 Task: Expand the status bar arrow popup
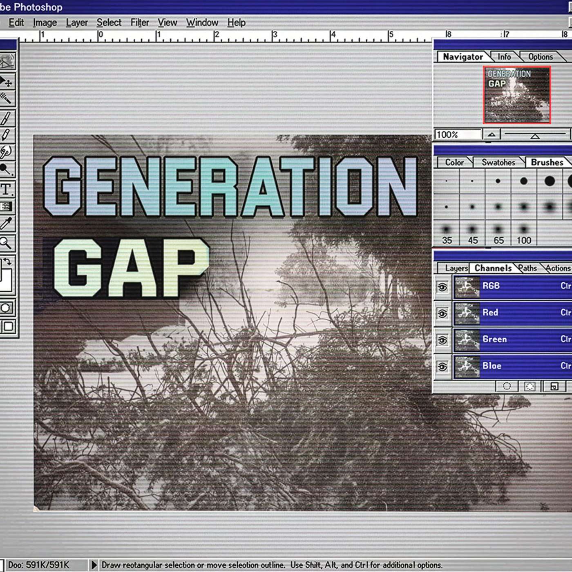[x=94, y=565]
